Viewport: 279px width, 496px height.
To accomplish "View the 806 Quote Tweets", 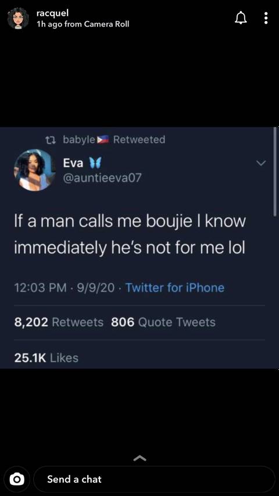I will pos(163,322).
